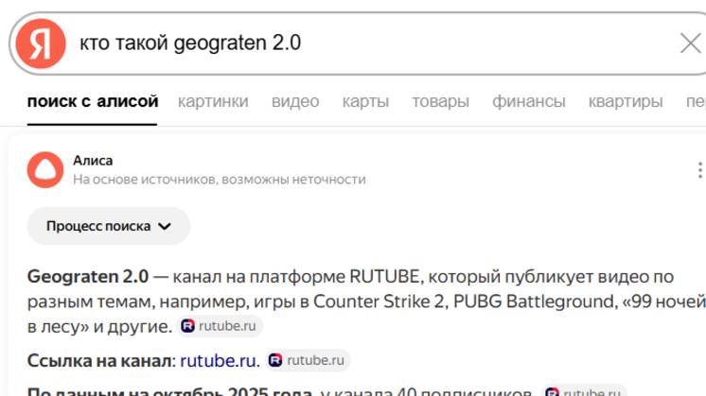Open the three-dot menu of Alisa answer
Viewport: 706px width, 396px height.
[699, 170]
